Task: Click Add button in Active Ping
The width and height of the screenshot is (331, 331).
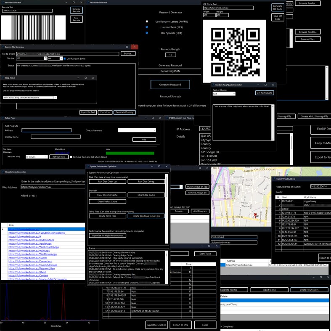Action: point(144,140)
